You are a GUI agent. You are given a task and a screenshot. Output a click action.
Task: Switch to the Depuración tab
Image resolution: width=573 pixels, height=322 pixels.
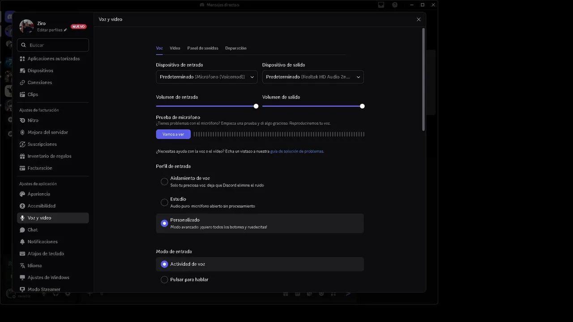[236, 48]
